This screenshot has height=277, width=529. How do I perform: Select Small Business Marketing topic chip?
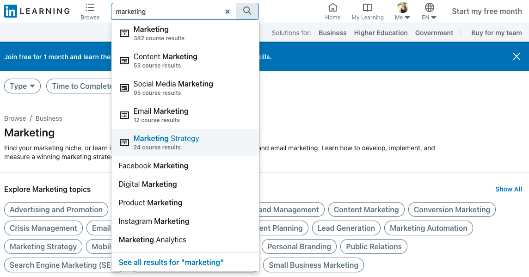coord(314,265)
